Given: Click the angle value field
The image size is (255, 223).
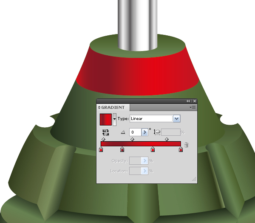Looking at the screenshot, I should (x=135, y=132).
